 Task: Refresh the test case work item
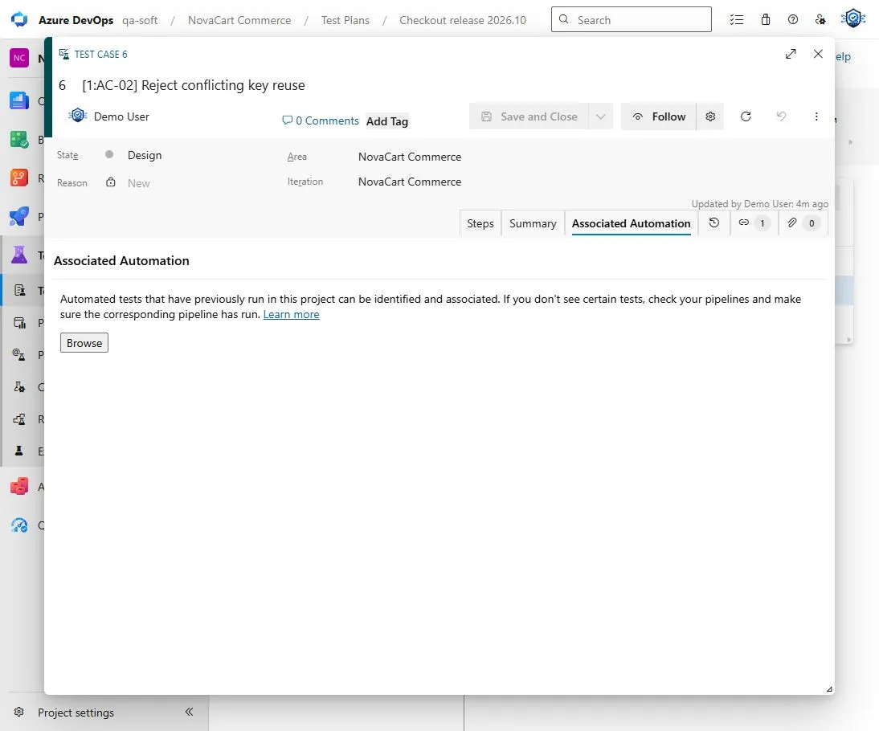[746, 116]
